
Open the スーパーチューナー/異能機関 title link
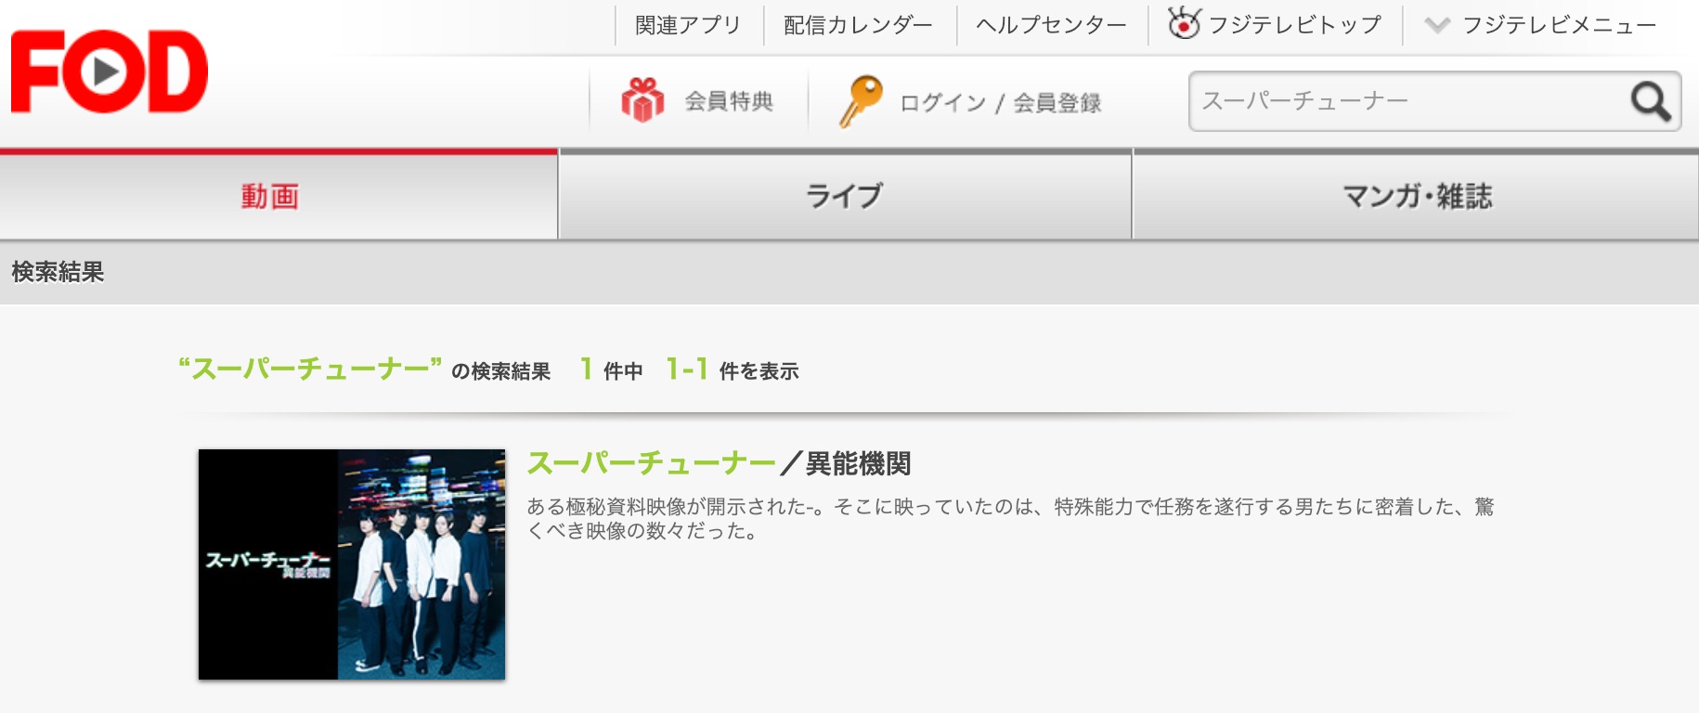point(719,462)
